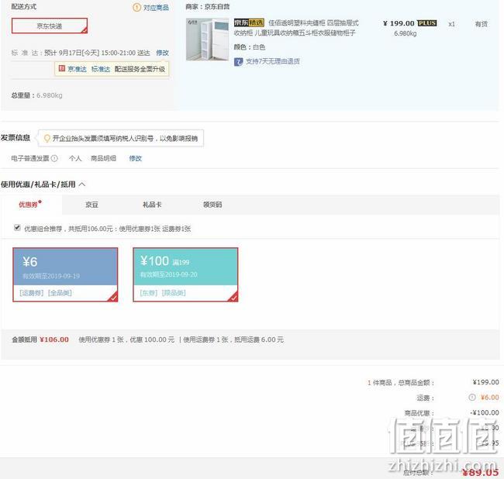
Task: Toggle the ¥100 满199 coupon card
Action: tap(185, 274)
